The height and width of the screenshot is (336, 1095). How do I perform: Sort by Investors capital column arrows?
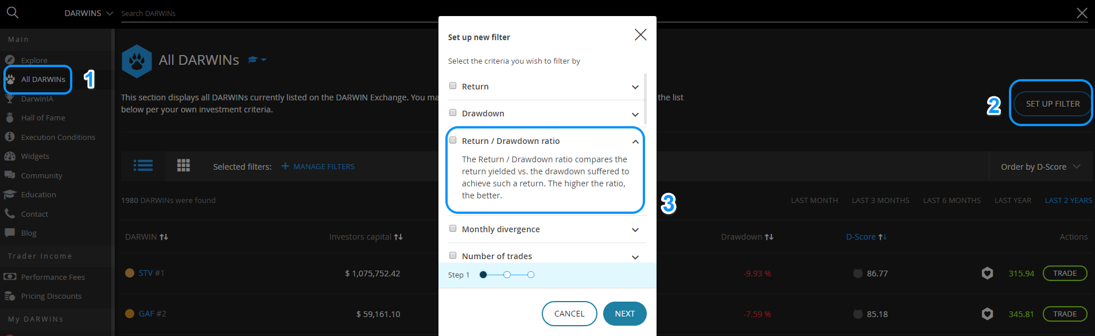398,237
